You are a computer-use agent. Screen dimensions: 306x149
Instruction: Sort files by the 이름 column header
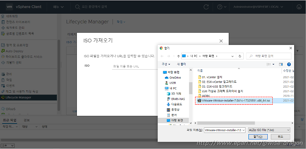coord(200,70)
